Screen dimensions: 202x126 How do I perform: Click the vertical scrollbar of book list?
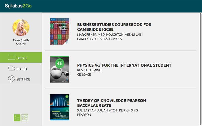coord(200,50)
